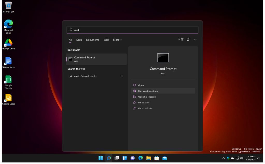This screenshot has height=164, width=265.
Task: Open Task View on the taskbar
Action: [117, 158]
